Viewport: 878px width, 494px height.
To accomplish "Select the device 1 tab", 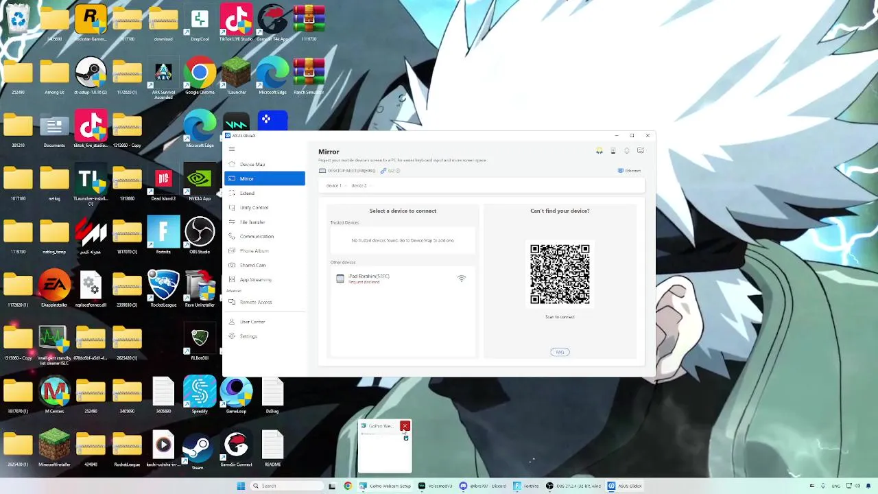I will [x=334, y=185].
